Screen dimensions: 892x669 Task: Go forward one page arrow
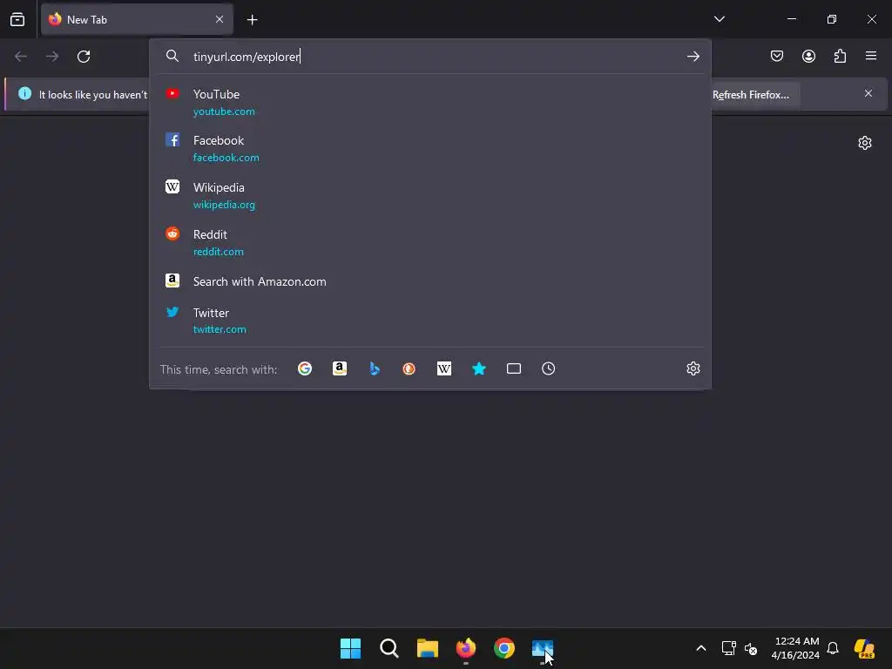click(52, 57)
